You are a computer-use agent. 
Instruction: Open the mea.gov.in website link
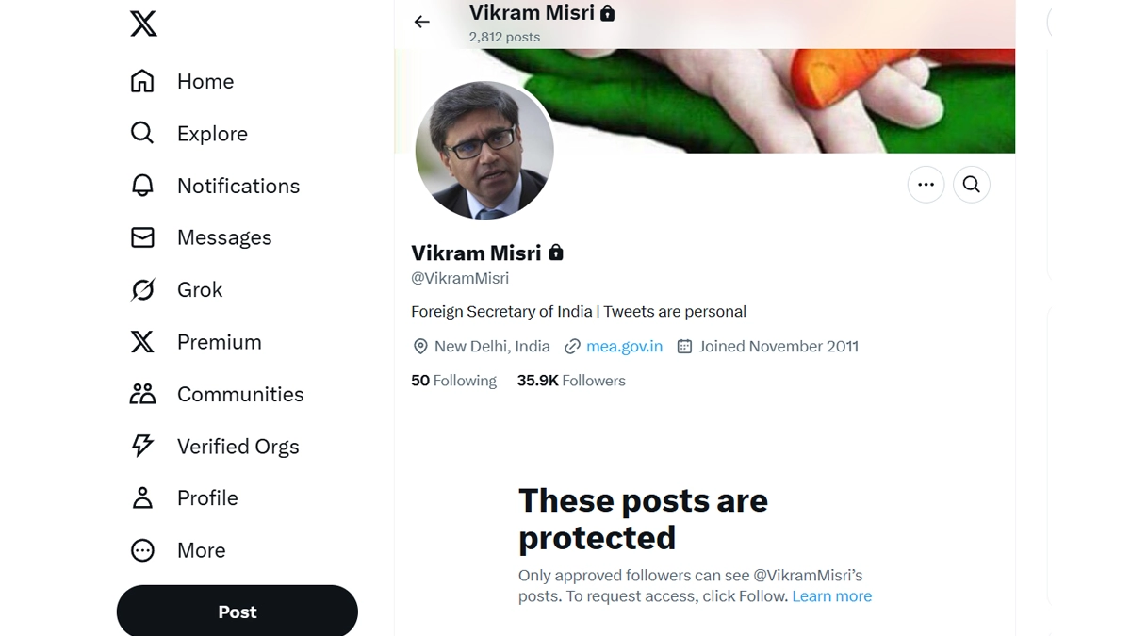(x=624, y=347)
